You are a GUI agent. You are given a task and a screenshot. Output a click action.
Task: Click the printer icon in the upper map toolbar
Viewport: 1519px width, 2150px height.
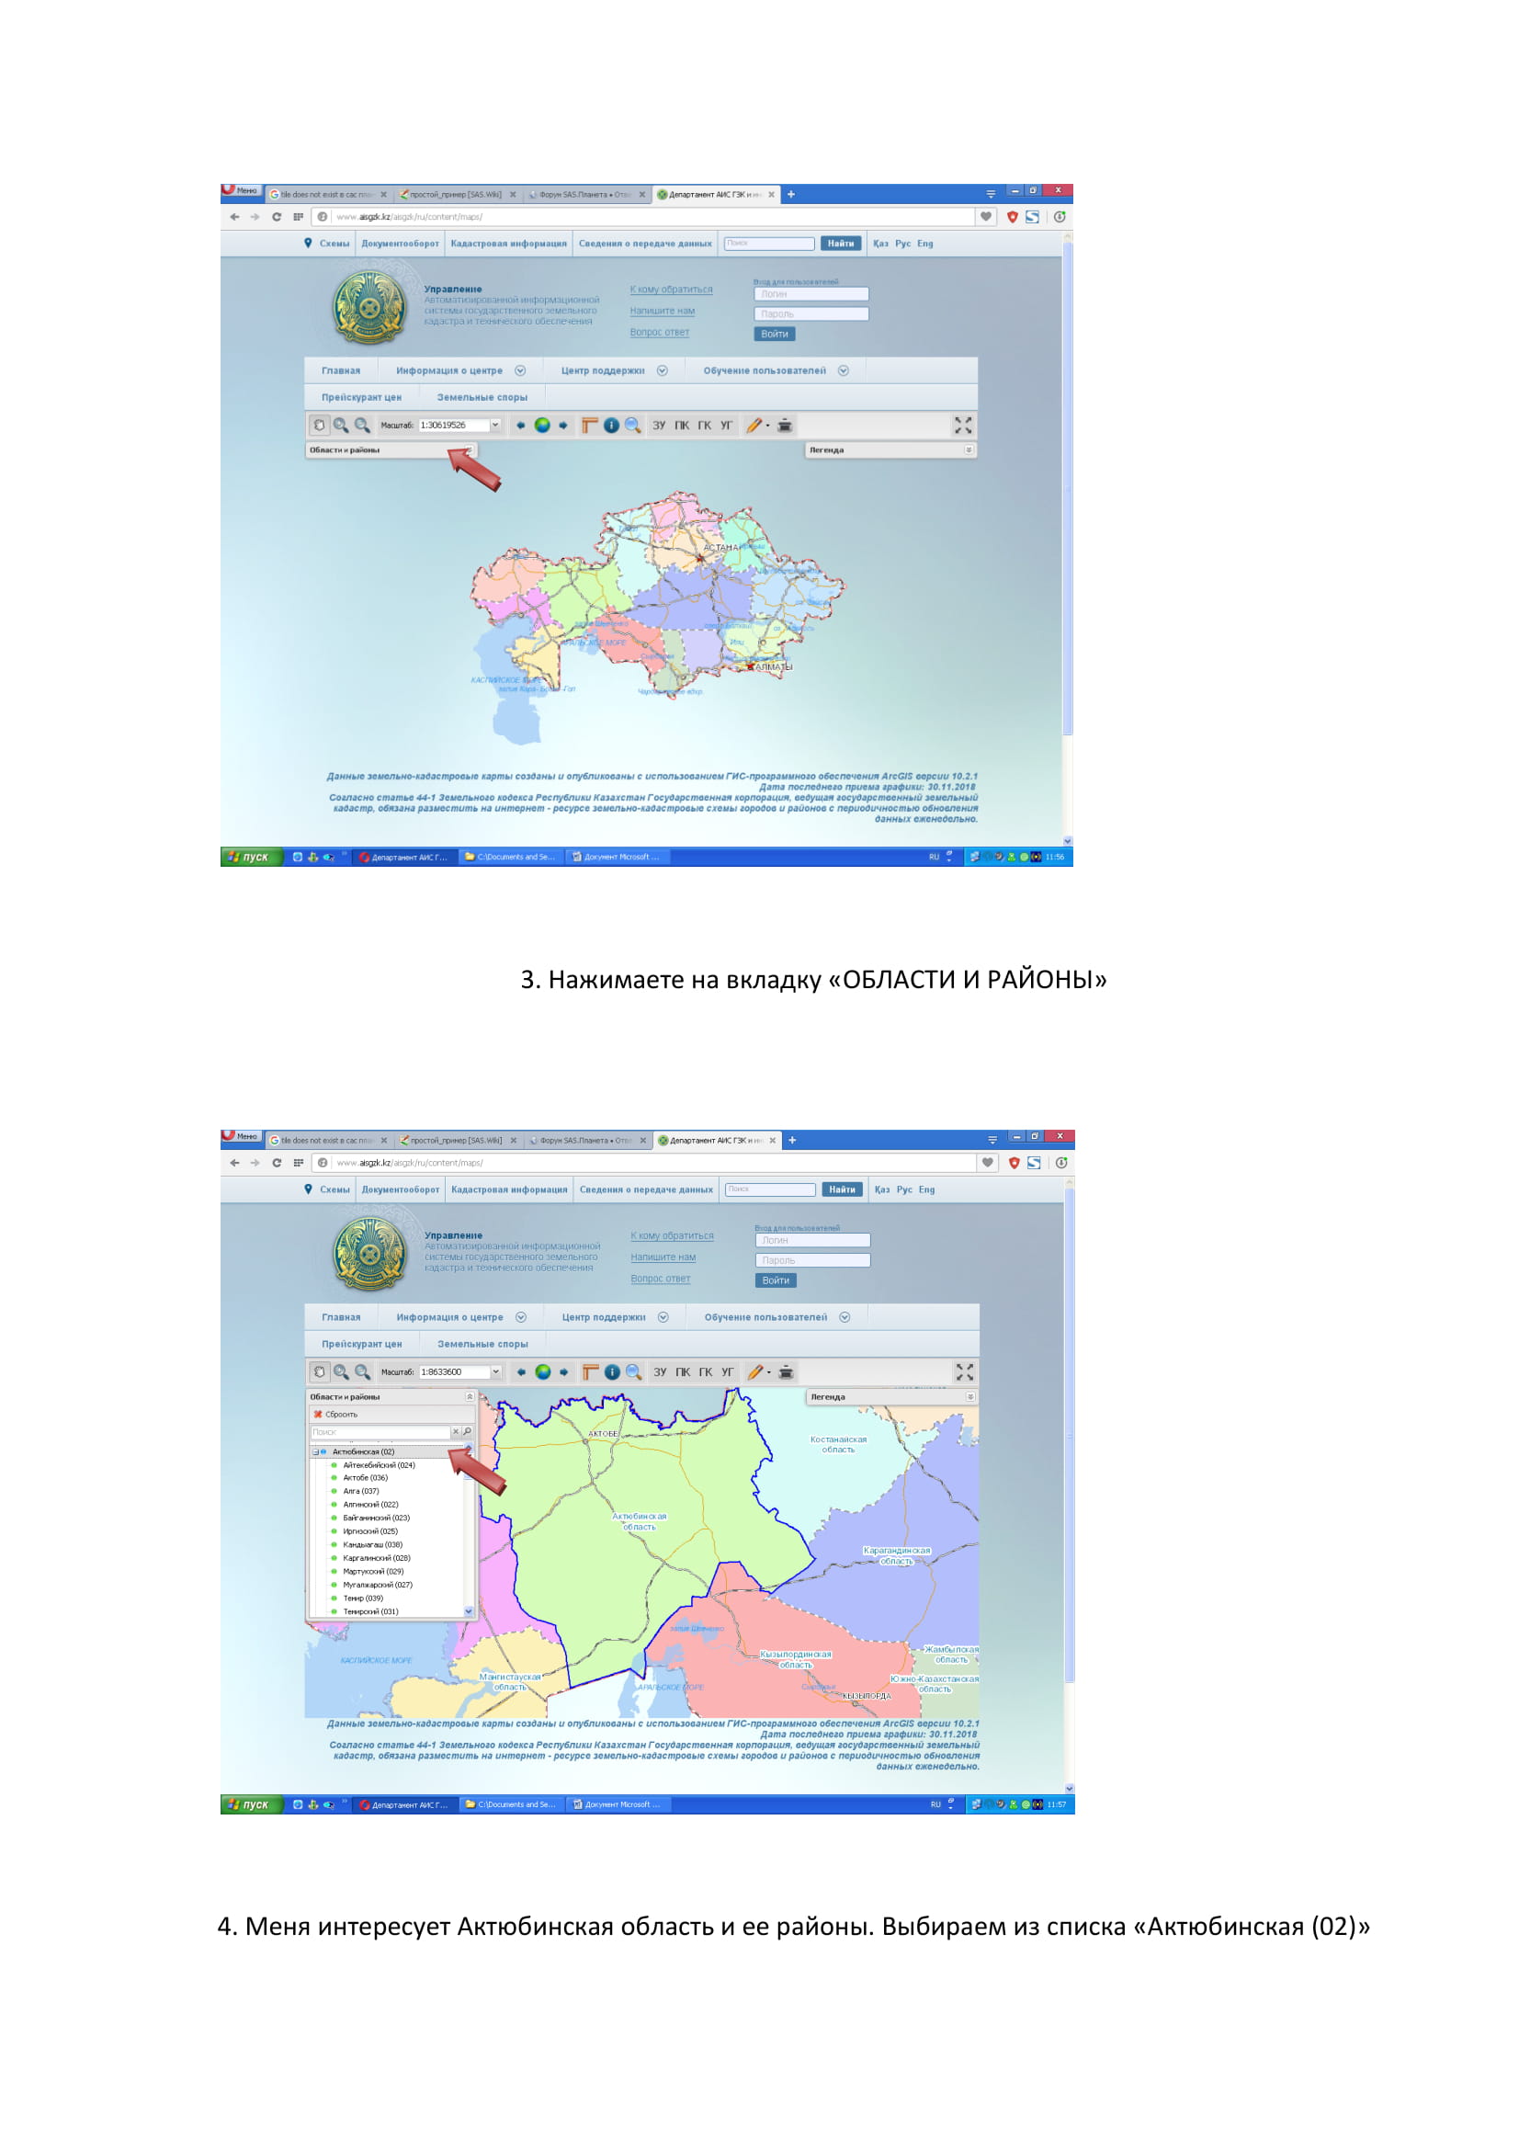[x=786, y=426]
